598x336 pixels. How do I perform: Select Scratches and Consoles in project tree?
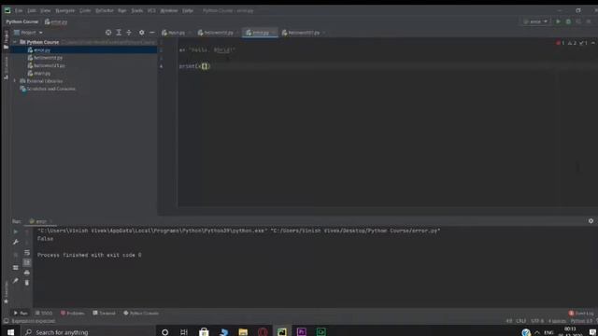[x=48, y=89]
